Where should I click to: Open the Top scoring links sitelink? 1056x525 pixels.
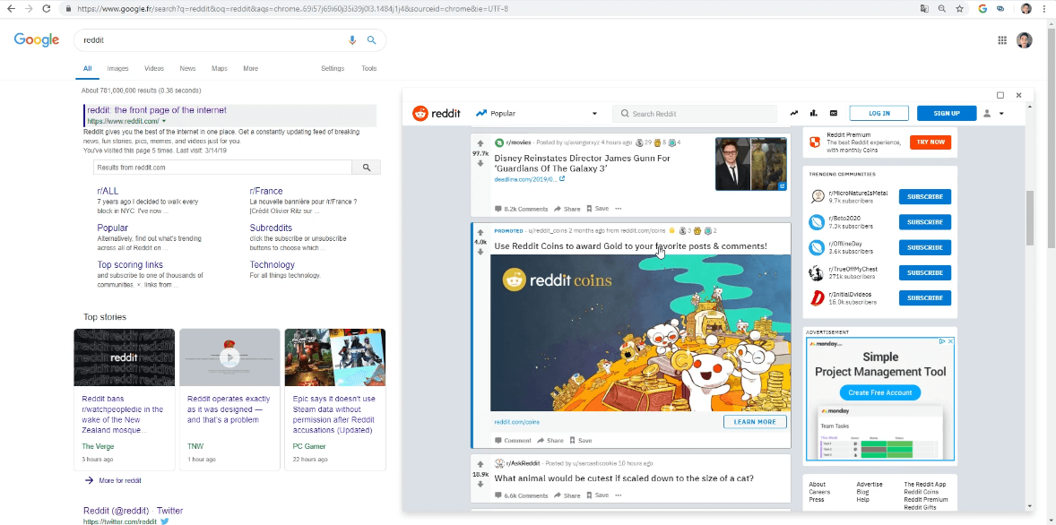[x=130, y=265]
